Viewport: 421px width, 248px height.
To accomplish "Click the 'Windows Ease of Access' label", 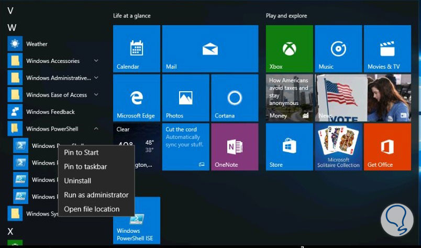I will point(57,95).
